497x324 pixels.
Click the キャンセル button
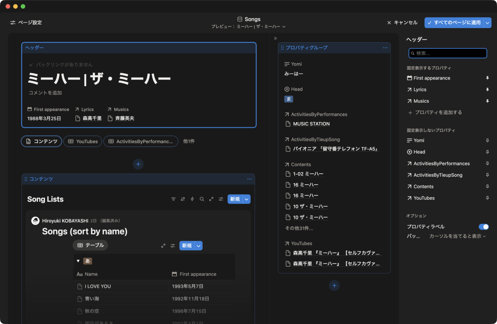pos(402,22)
